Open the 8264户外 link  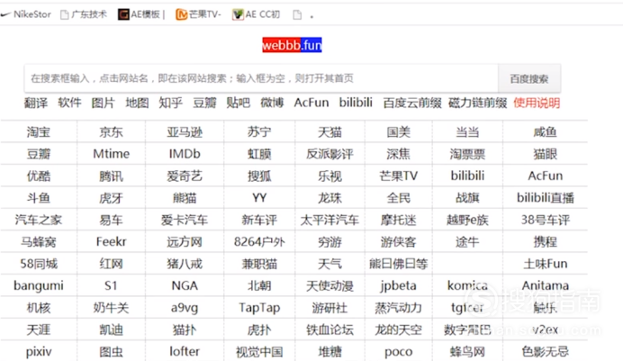coord(259,242)
